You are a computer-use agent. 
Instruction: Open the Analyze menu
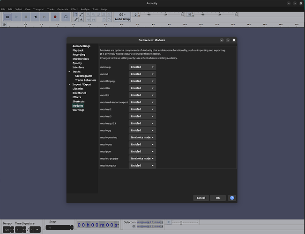coord(85,9)
